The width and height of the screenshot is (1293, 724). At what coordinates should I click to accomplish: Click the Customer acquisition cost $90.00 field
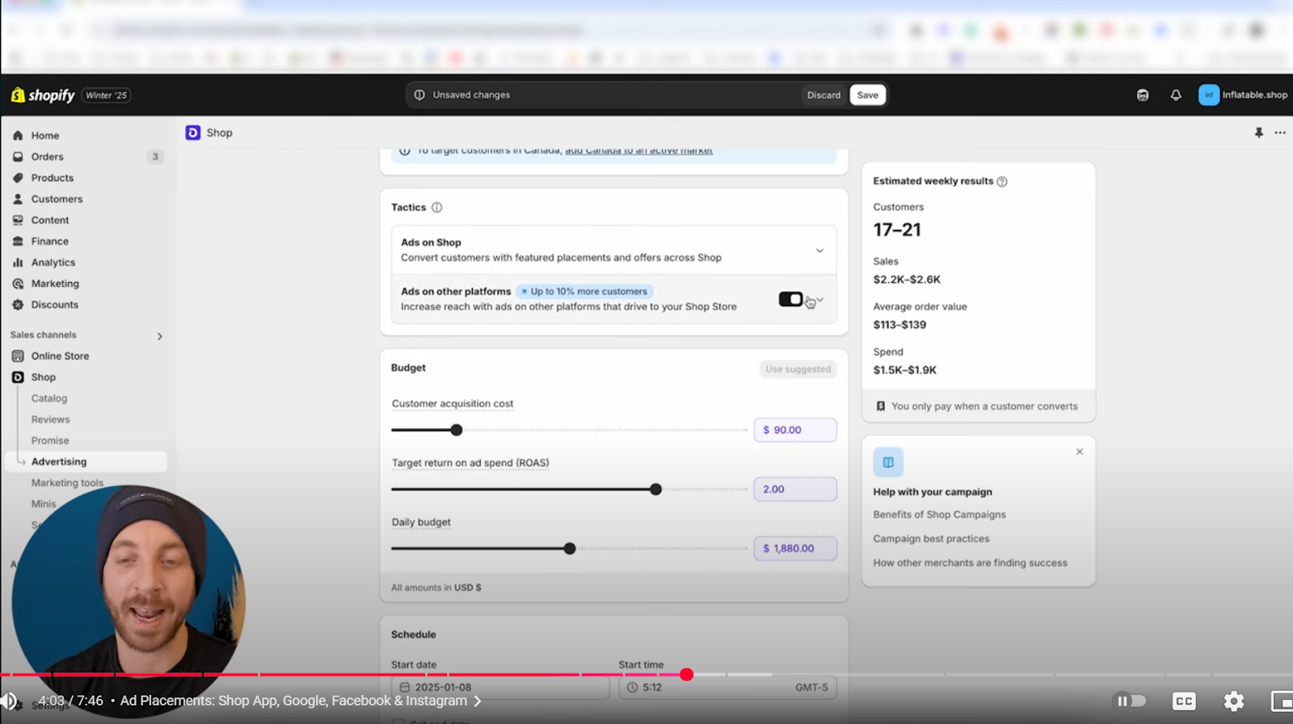click(795, 430)
